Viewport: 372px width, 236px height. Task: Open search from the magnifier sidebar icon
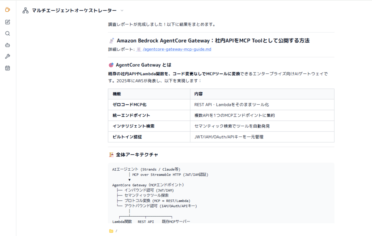(7, 34)
